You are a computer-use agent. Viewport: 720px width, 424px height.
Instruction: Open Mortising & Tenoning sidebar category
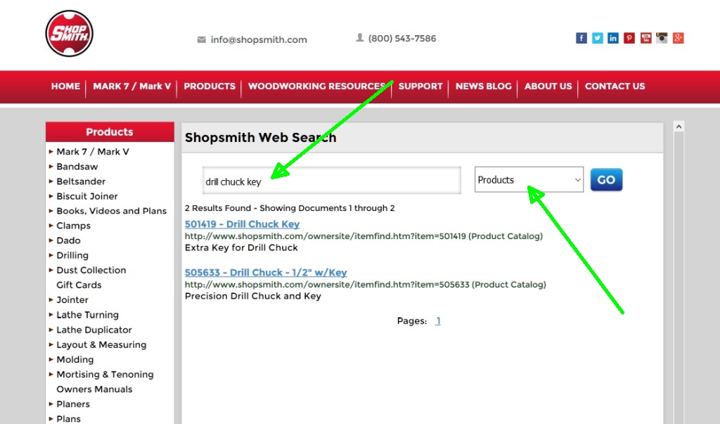click(x=105, y=374)
